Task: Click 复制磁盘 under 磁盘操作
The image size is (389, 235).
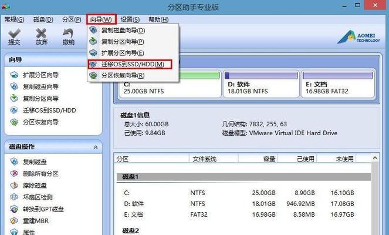Action: pyautogui.click(x=35, y=162)
